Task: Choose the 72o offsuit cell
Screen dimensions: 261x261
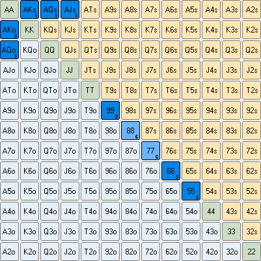Action: (x=150, y=252)
